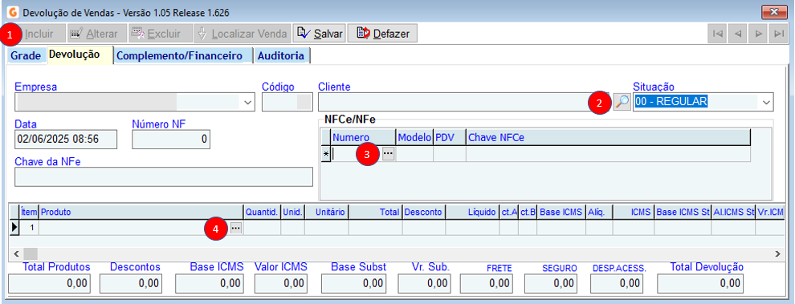Click the Base ICMS column header
Image resolution: width=795 pixels, height=304 pixels.
point(561,213)
